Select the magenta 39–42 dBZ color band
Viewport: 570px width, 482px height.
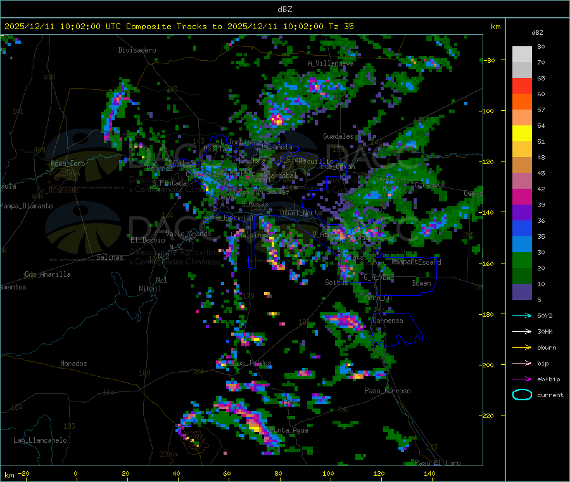pyautogui.click(x=522, y=196)
